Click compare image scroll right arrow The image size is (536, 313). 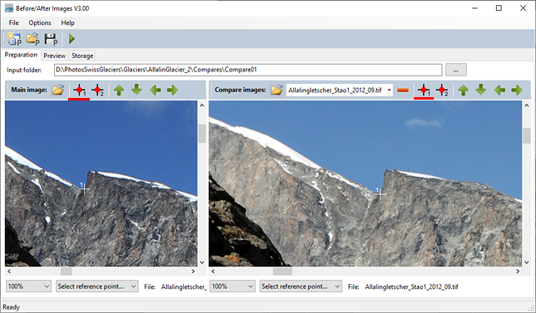coord(518,271)
